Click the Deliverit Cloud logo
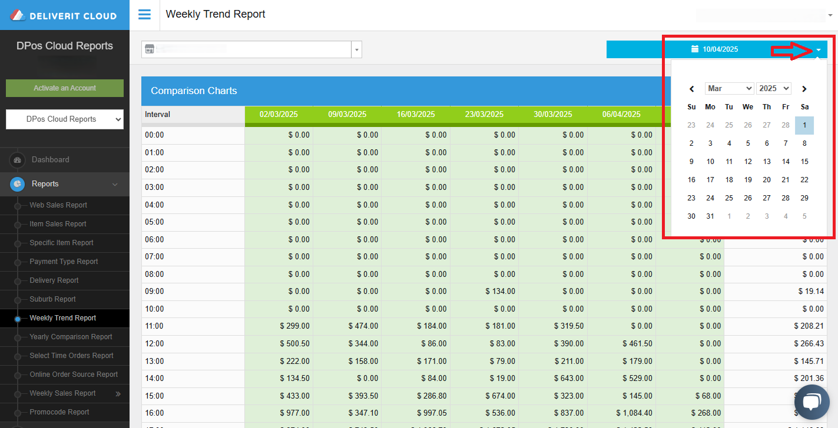 (x=64, y=15)
